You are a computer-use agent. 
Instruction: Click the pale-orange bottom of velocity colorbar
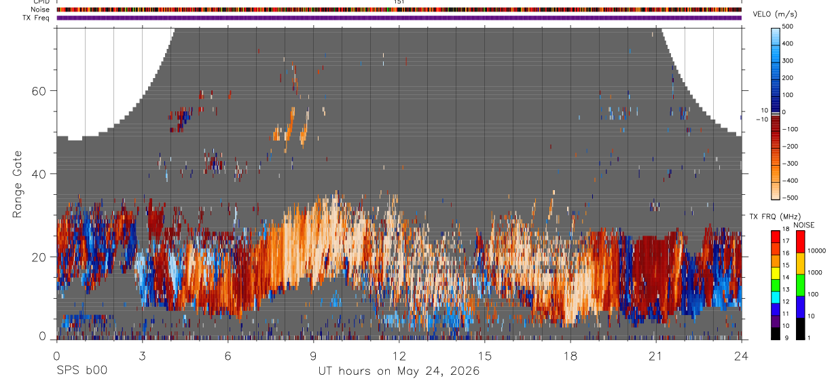point(777,190)
